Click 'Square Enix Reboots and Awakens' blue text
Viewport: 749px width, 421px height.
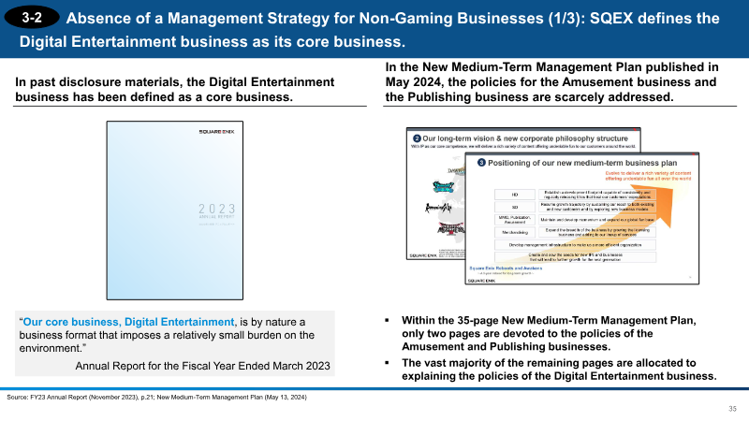(506, 269)
